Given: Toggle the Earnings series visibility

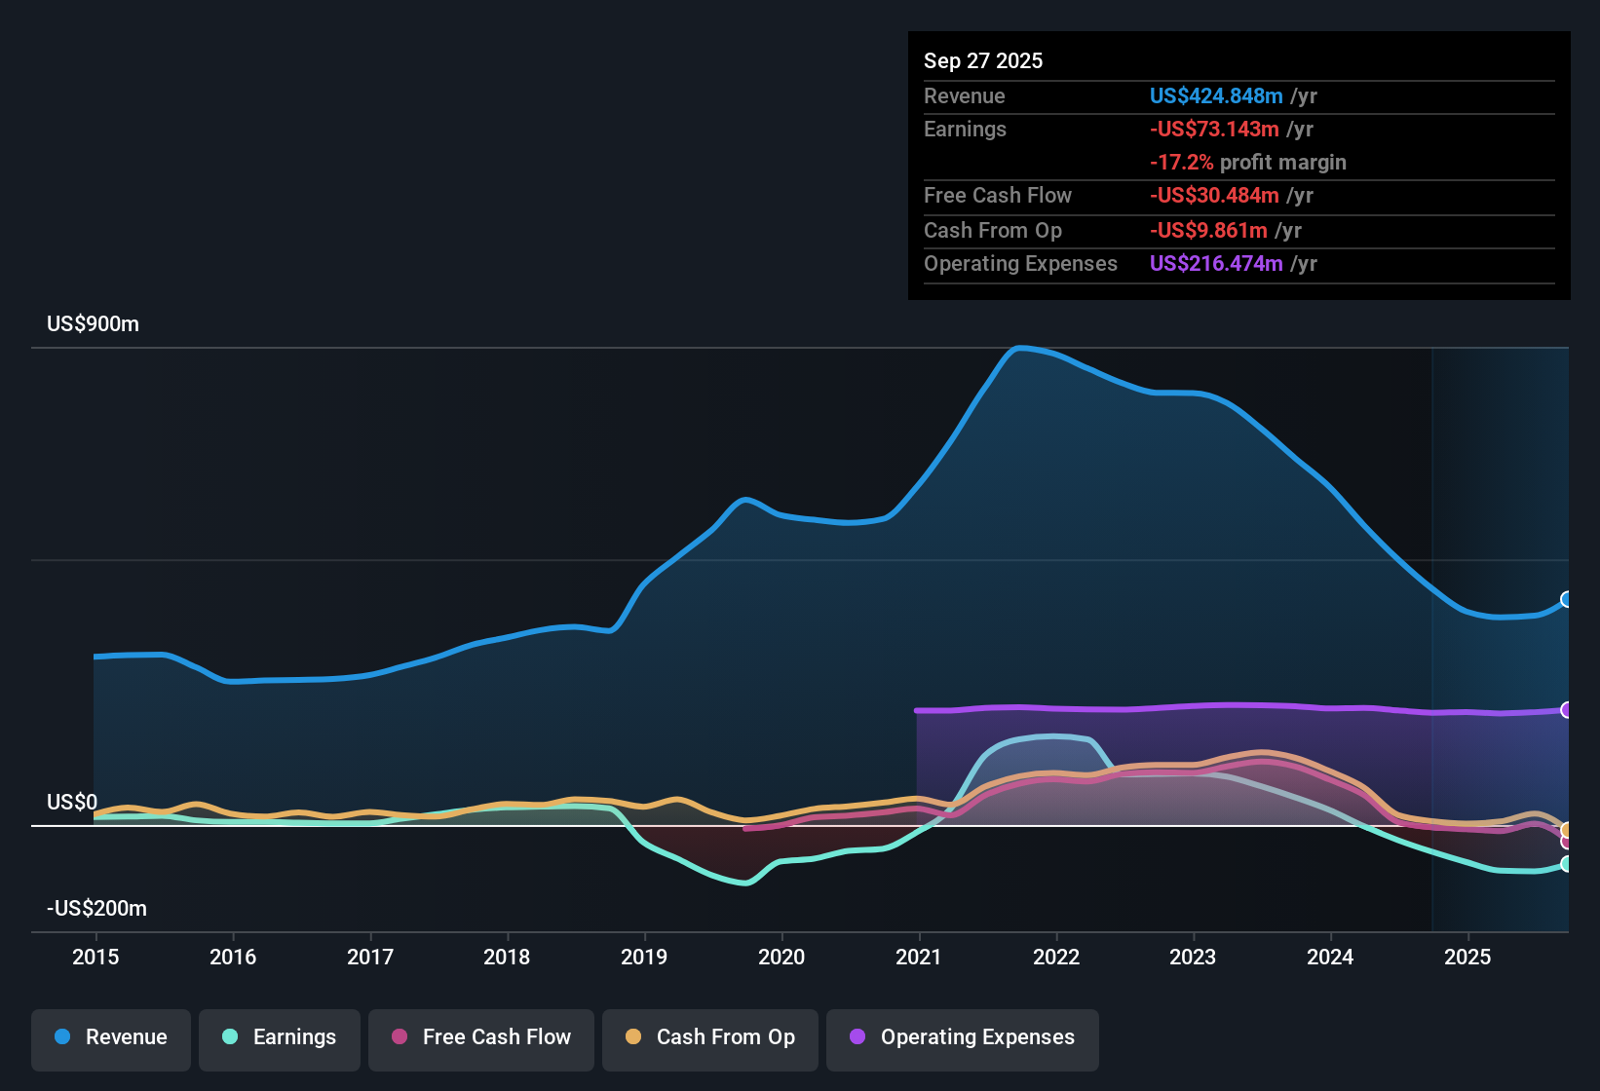Looking at the screenshot, I should point(280,1037).
